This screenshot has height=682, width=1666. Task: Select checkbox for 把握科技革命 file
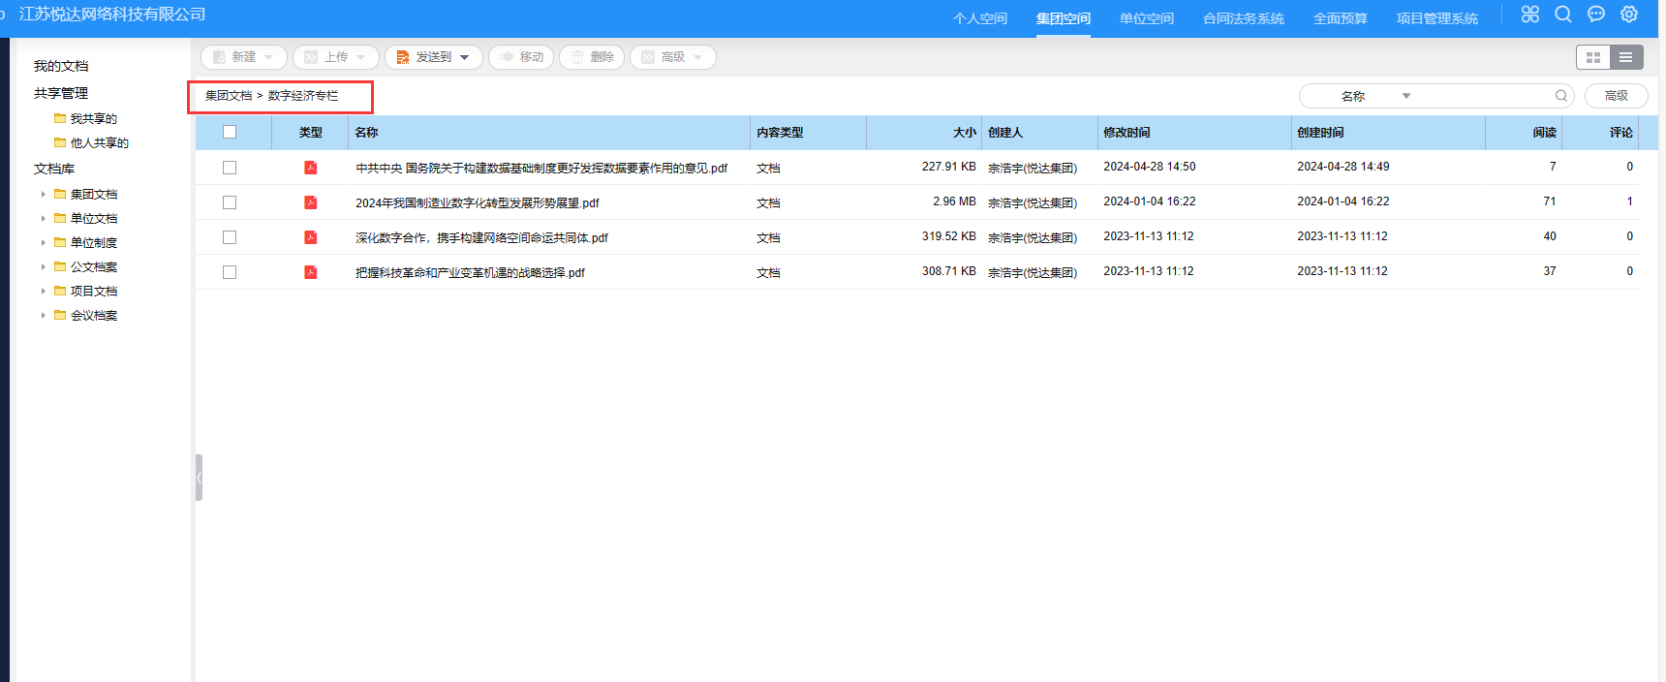tap(230, 272)
